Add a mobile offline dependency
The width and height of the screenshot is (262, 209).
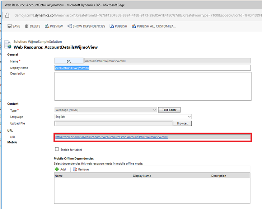[x=60, y=169]
